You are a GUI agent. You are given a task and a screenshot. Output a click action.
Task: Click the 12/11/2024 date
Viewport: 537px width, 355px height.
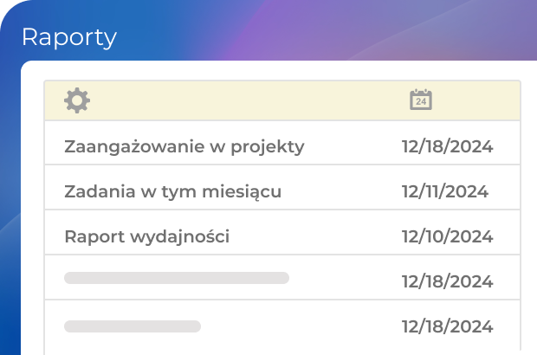(444, 191)
